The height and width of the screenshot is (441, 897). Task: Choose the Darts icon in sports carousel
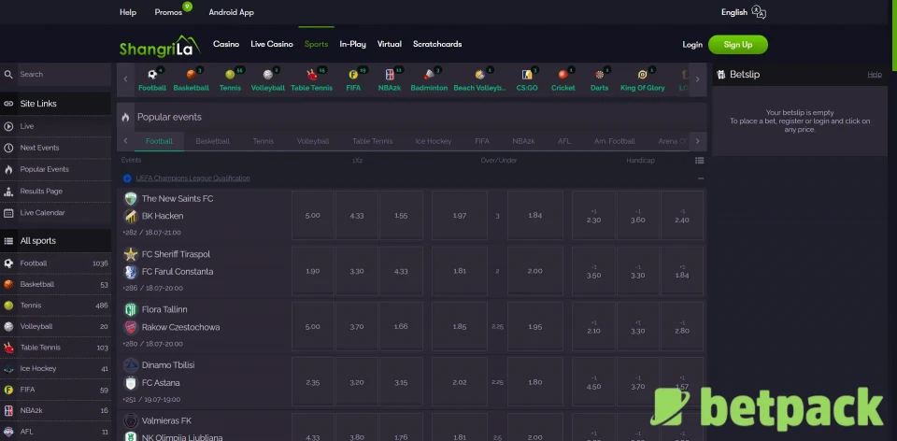click(x=599, y=75)
